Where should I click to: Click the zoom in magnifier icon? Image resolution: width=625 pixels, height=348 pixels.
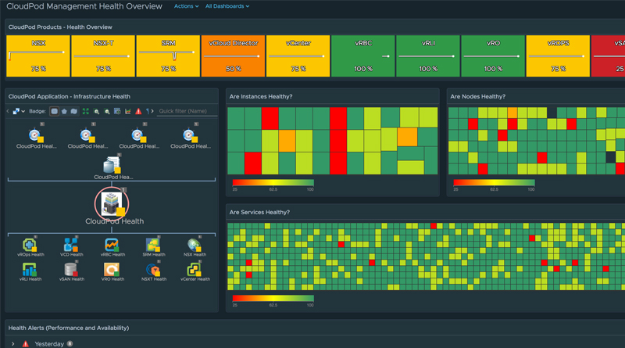[96, 111]
